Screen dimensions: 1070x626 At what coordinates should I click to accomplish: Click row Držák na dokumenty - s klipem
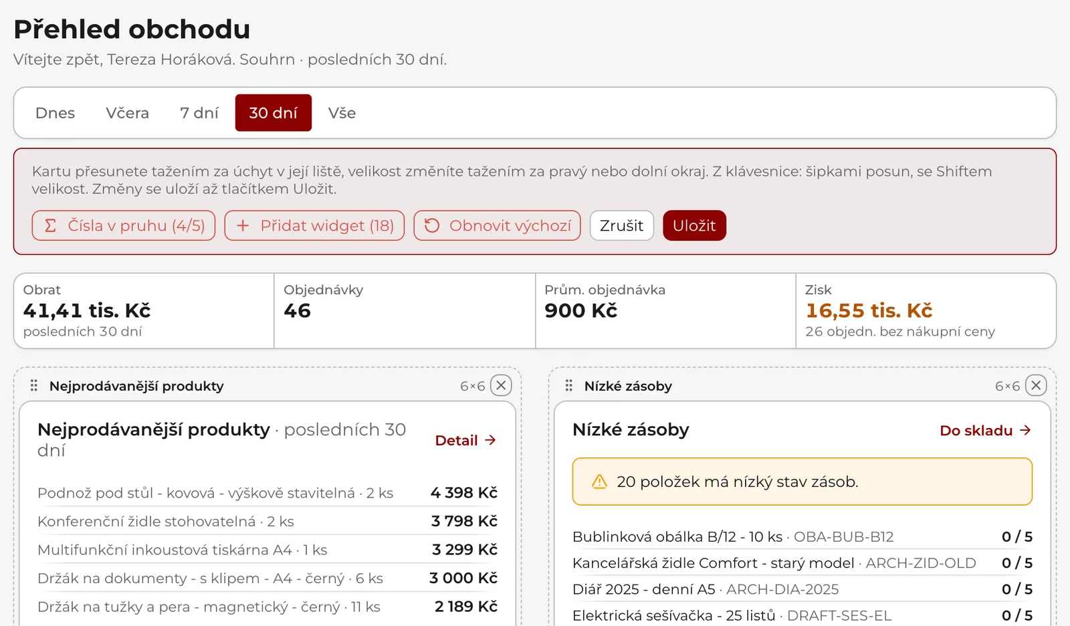point(267,578)
